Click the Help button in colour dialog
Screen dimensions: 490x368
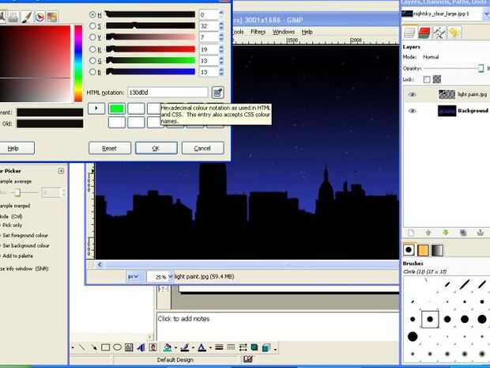point(13,148)
